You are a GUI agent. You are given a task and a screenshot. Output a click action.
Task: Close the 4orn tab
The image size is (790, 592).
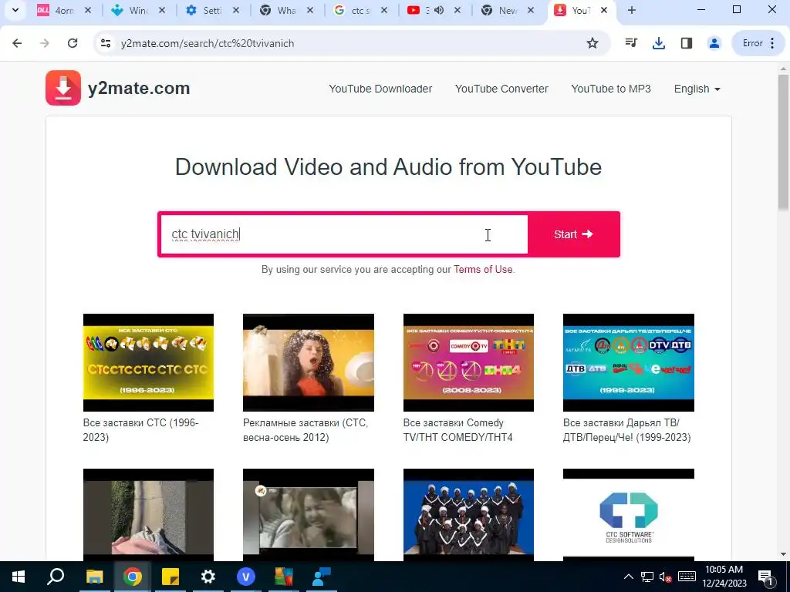coord(88,10)
